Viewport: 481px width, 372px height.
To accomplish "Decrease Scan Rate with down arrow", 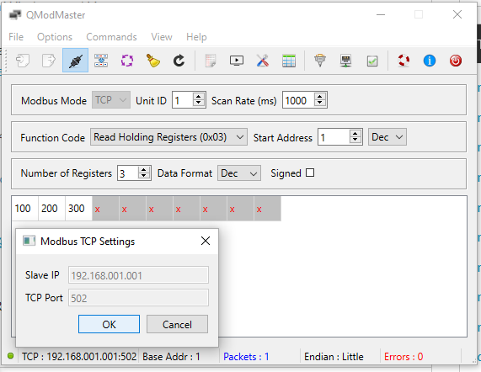I will (319, 104).
